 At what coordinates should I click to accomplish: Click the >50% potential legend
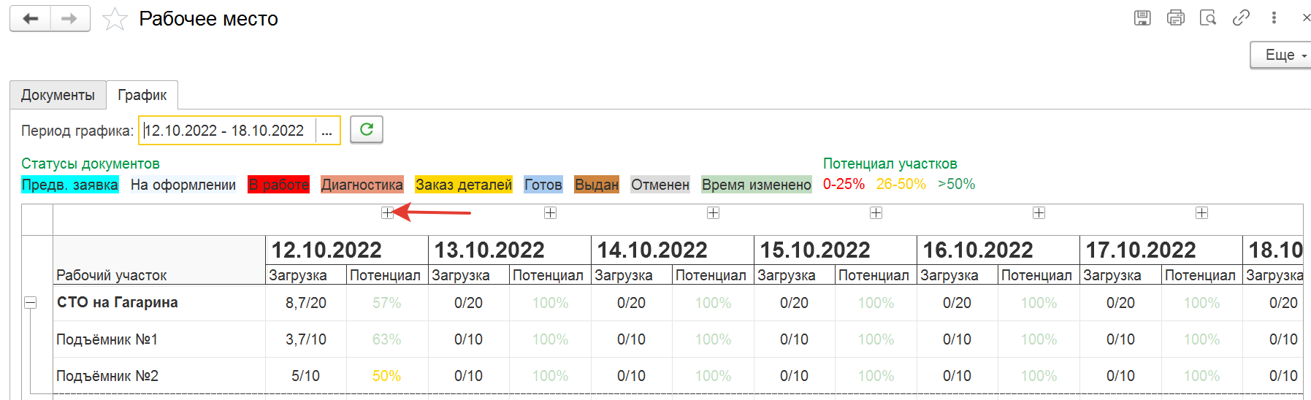(957, 184)
